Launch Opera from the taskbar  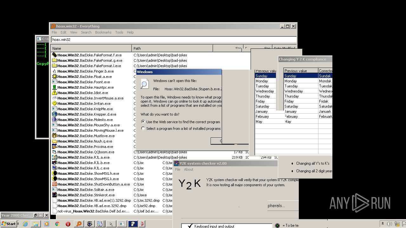pos(68,224)
